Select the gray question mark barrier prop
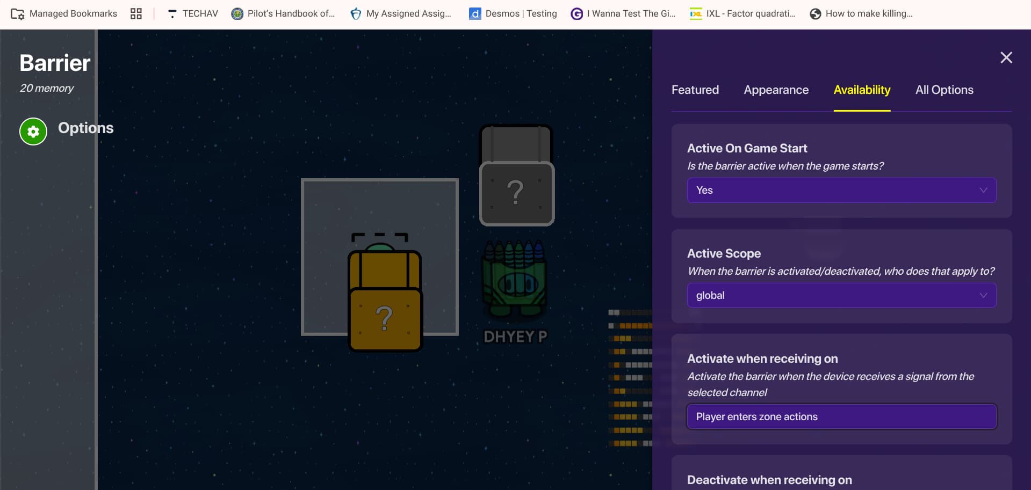 point(515,191)
